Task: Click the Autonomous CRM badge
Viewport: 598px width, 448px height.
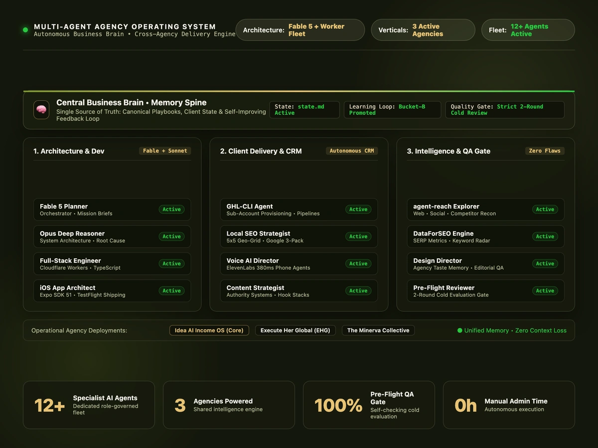Action: click(352, 151)
